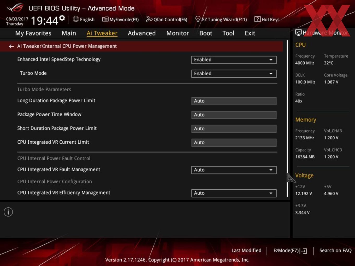This screenshot has height=266, width=355.
Task: Click the +3.3V 3.344 V reading
Action: pyautogui.click(x=302, y=213)
